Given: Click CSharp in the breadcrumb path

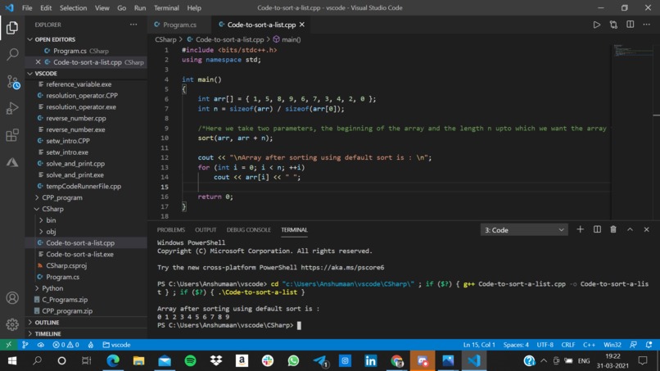Looking at the screenshot, I should point(165,39).
